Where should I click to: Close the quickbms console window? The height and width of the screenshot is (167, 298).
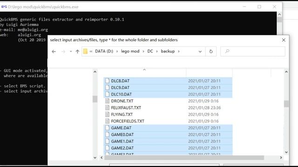[274, 7]
